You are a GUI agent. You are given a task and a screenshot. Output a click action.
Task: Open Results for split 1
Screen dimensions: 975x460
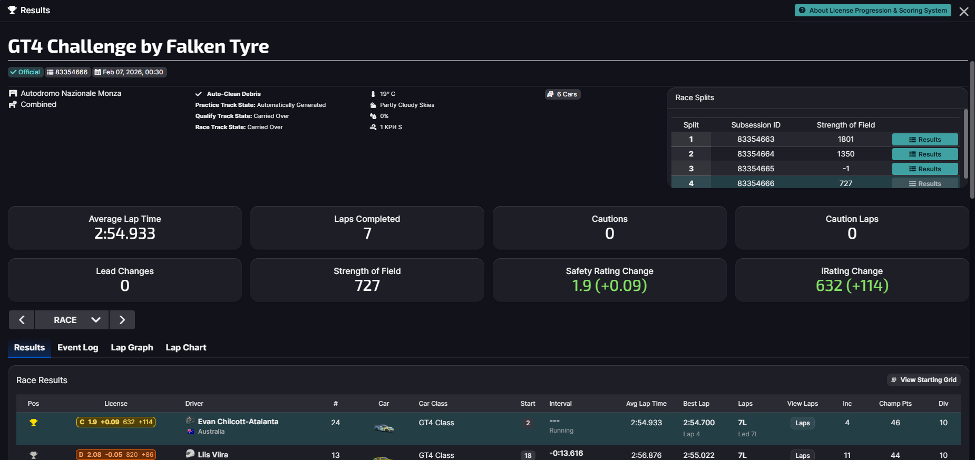pyautogui.click(x=924, y=140)
